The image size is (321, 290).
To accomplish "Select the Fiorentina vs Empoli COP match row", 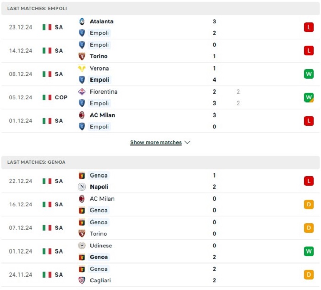I will click(x=160, y=97).
